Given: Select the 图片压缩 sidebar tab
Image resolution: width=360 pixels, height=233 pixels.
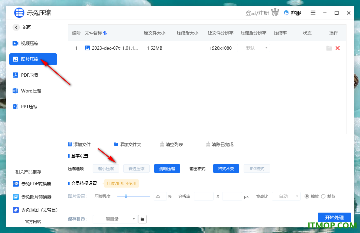Looking at the screenshot, I should (33, 59).
